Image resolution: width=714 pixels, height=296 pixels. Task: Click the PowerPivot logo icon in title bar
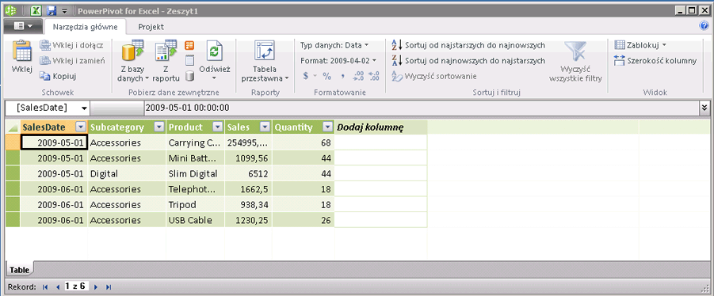tap(10, 10)
